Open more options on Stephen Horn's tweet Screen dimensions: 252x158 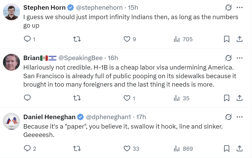[x=239, y=8]
